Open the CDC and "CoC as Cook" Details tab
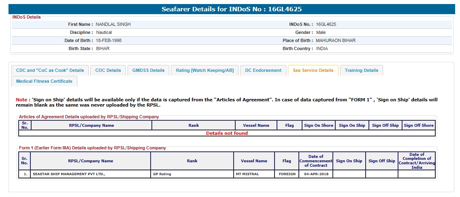Screen dimensions: 460x197 click(50, 70)
